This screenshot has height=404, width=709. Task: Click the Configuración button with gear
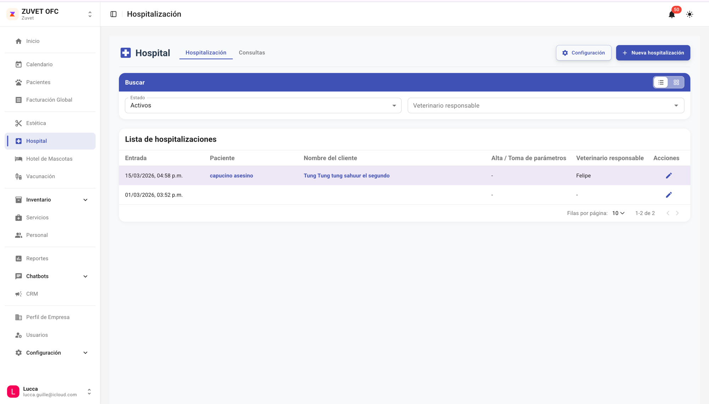point(584,53)
